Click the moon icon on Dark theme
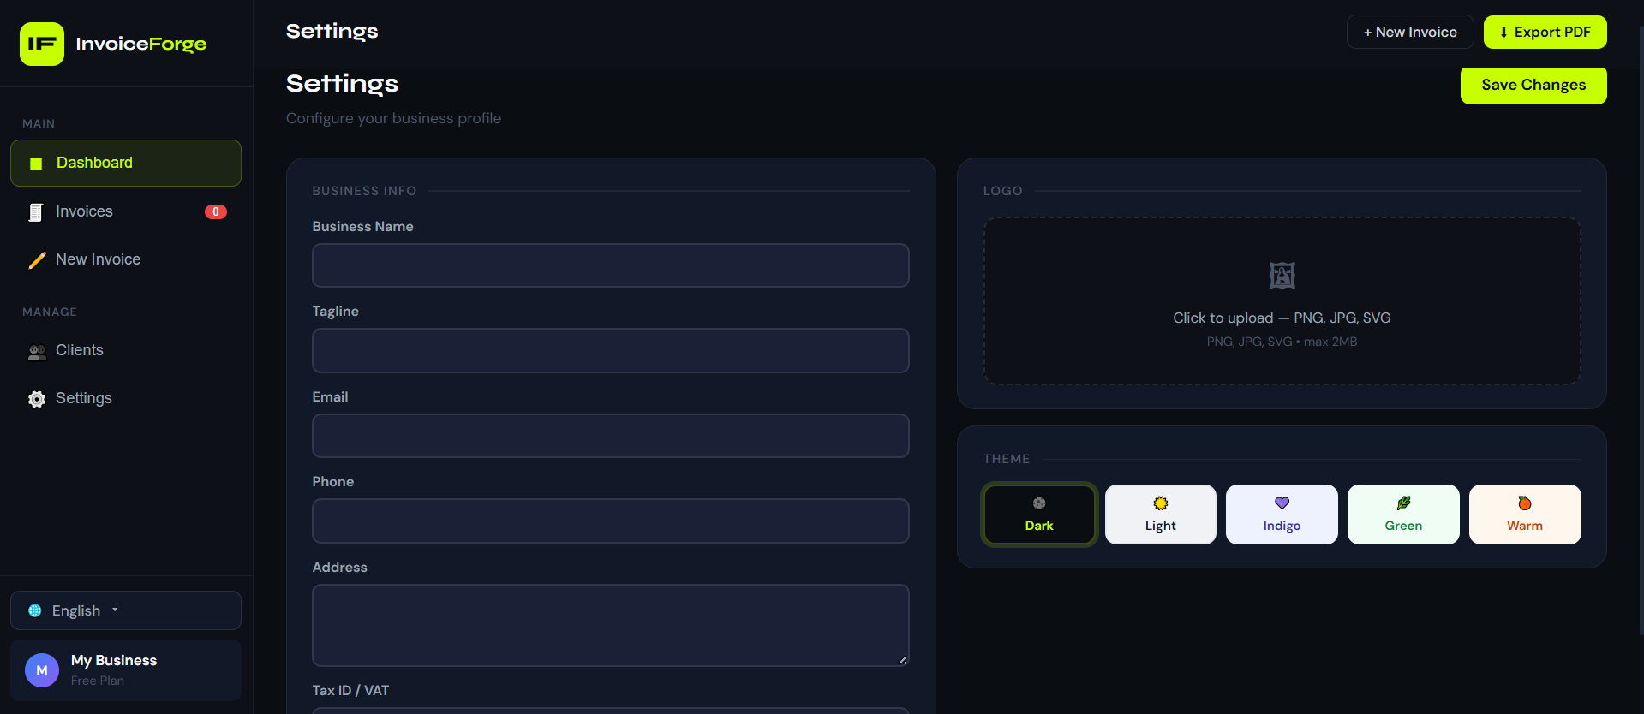The image size is (1644, 714). click(1039, 503)
